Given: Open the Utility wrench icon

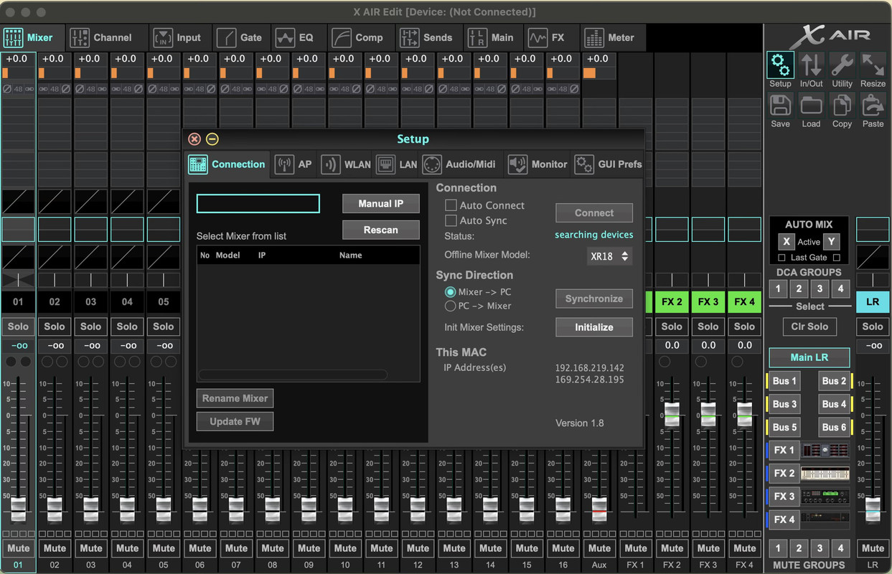Looking at the screenshot, I should pos(842,65).
